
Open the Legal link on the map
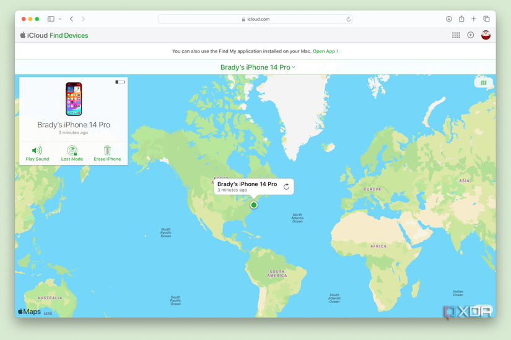point(48,313)
